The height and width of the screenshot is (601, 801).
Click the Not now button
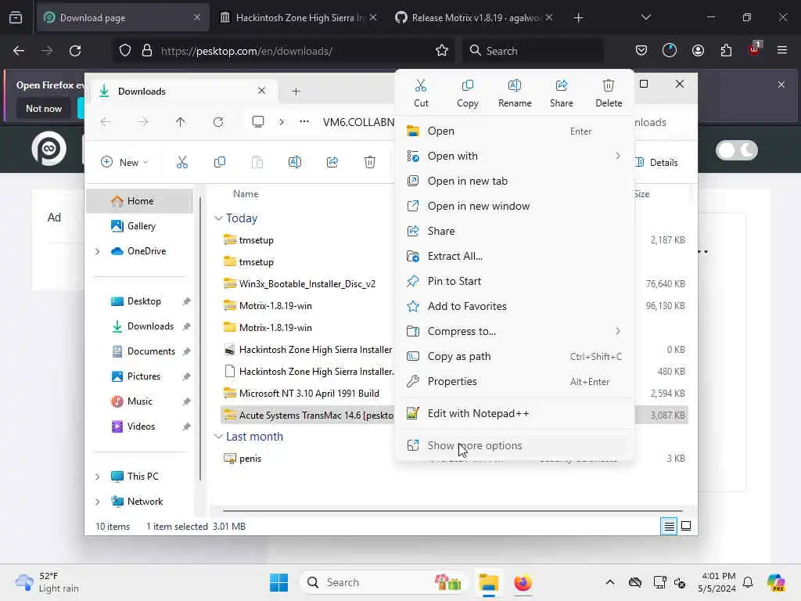tap(44, 108)
